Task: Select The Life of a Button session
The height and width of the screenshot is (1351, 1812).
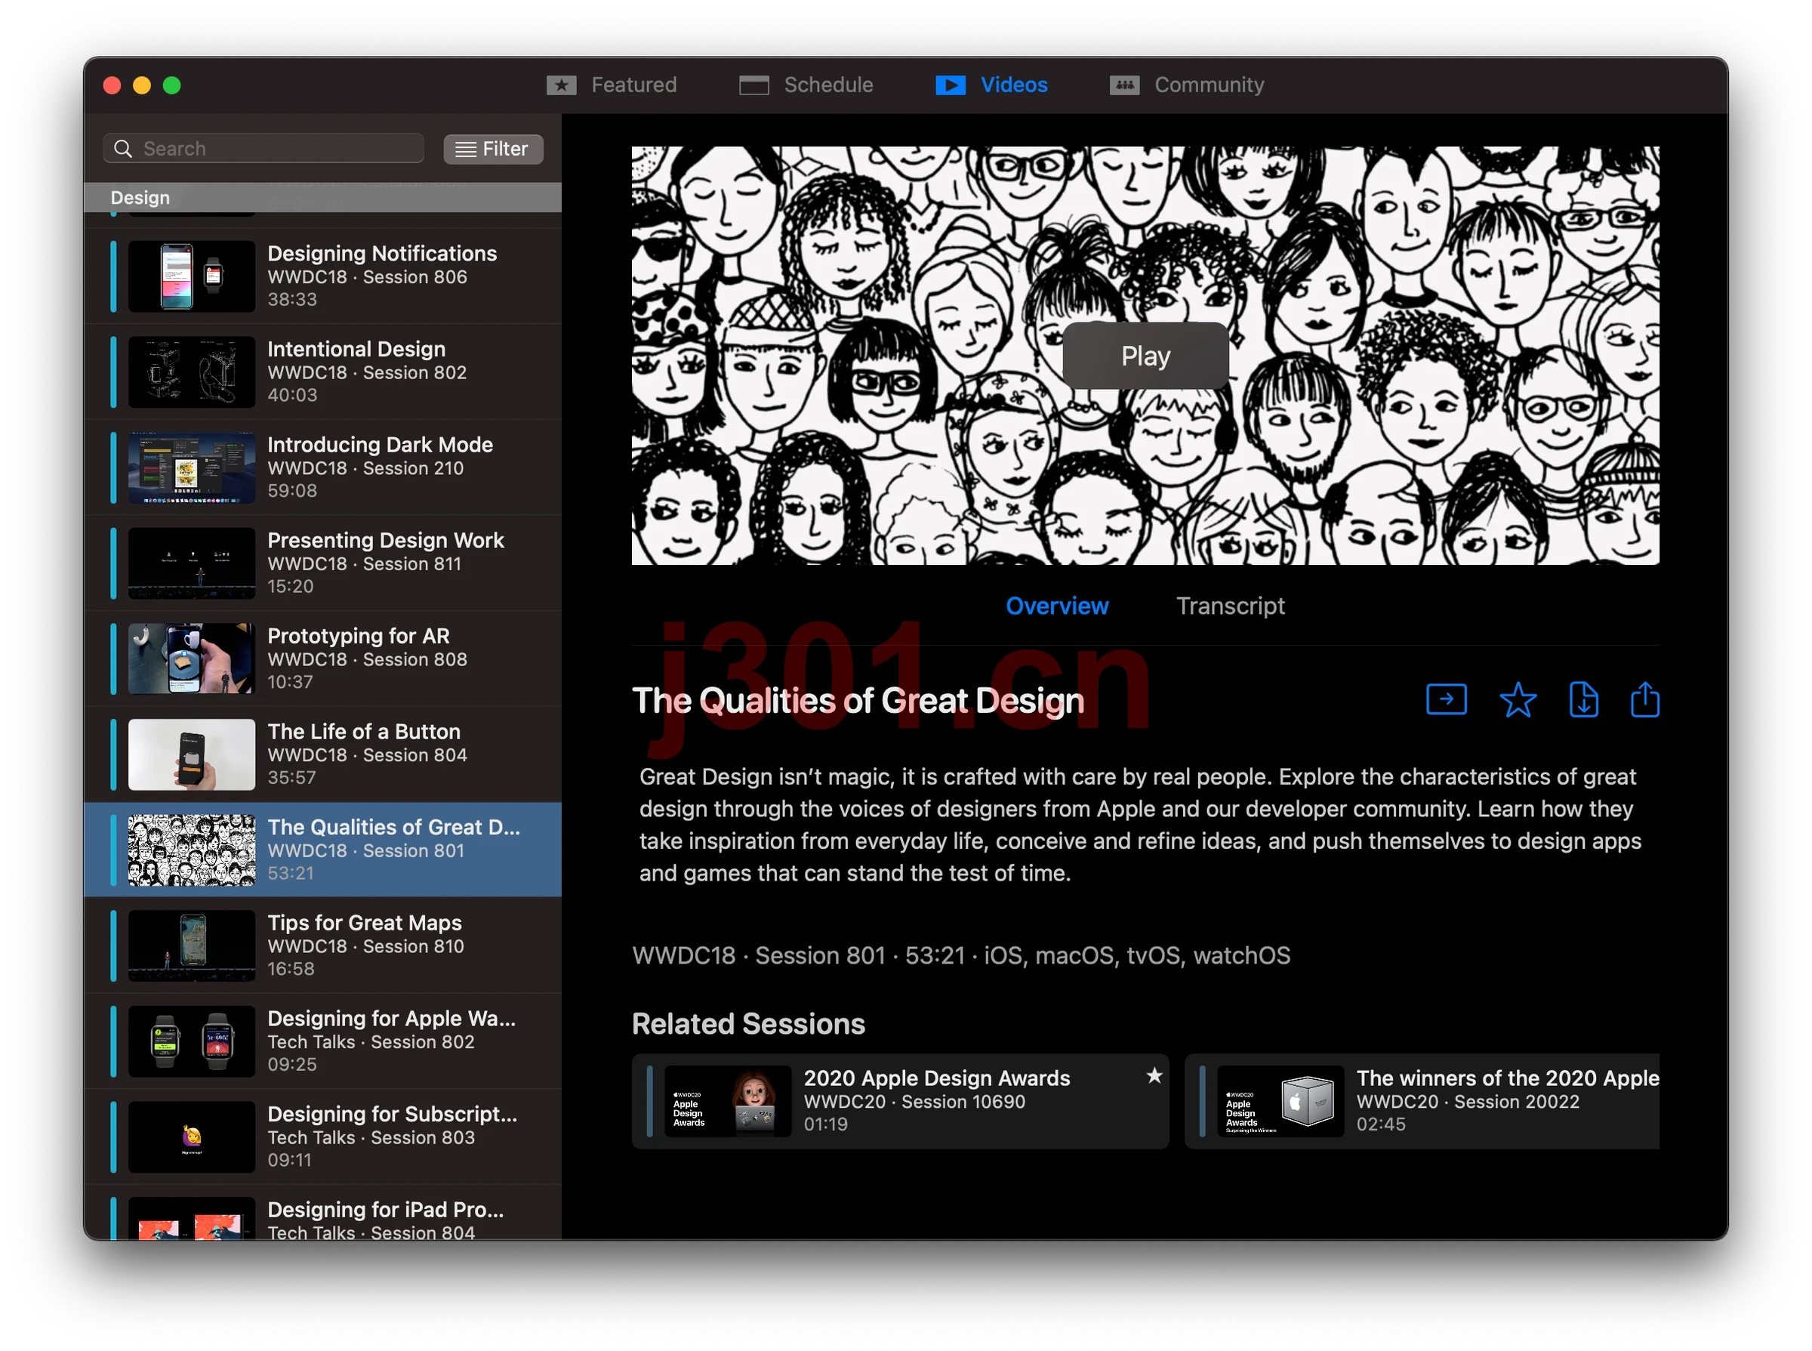Action: coord(322,755)
